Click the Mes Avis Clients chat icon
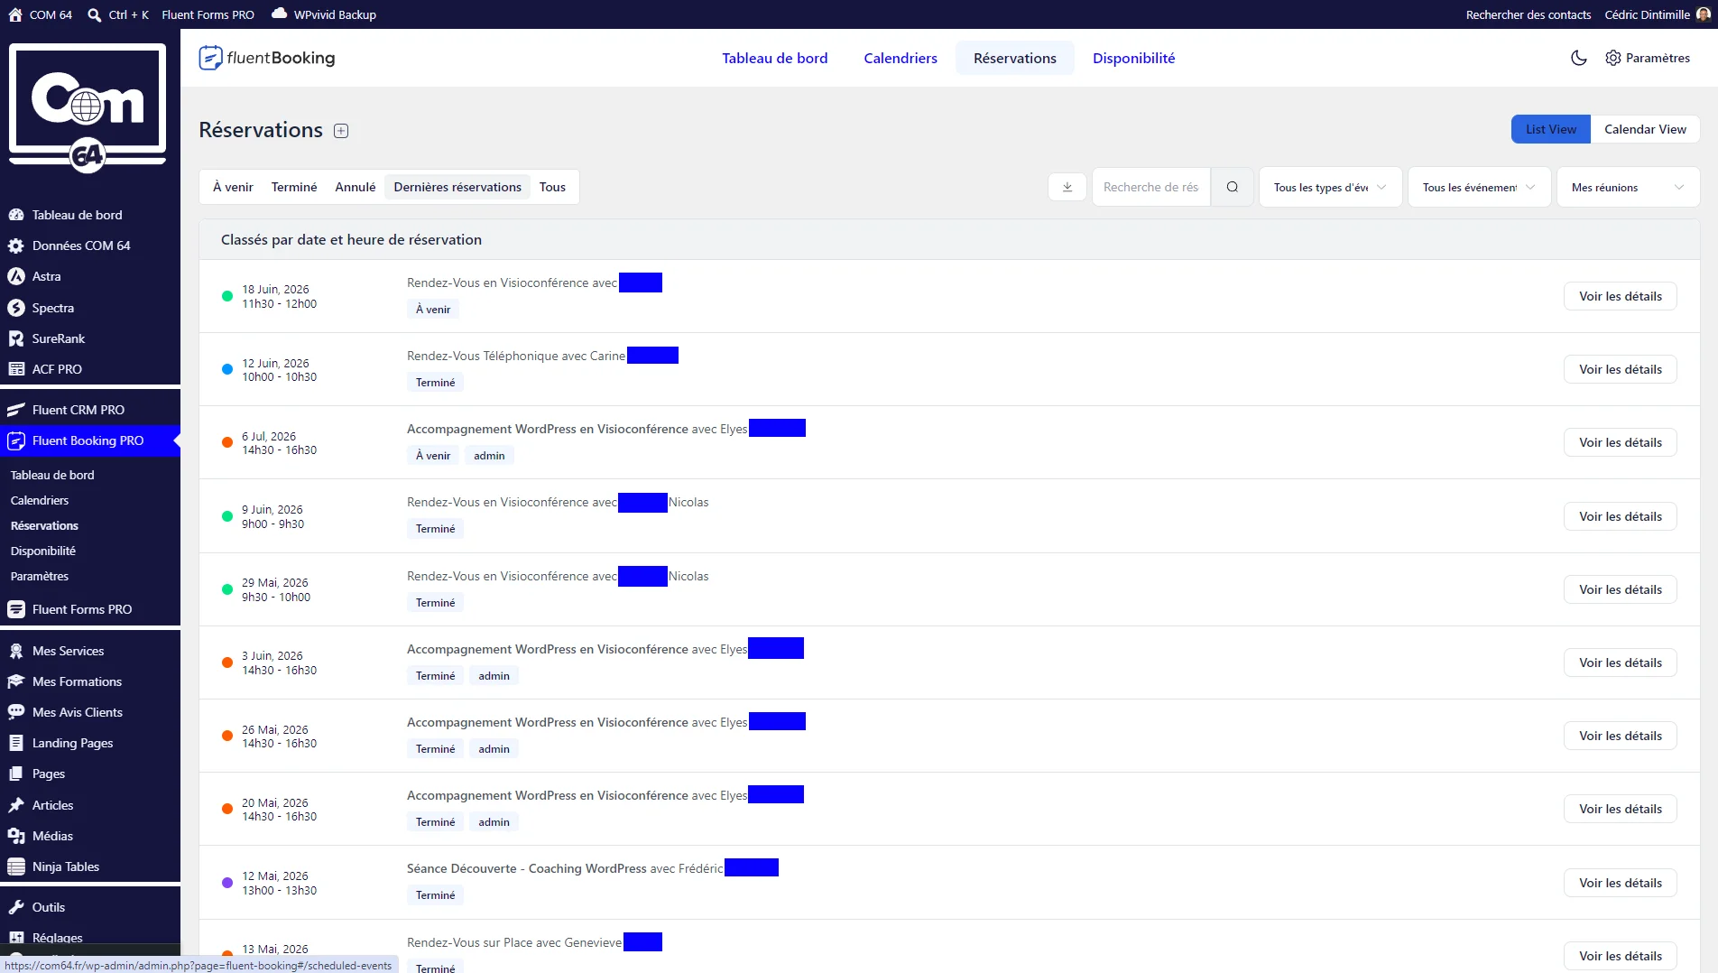The height and width of the screenshot is (973, 1718). pos(16,712)
